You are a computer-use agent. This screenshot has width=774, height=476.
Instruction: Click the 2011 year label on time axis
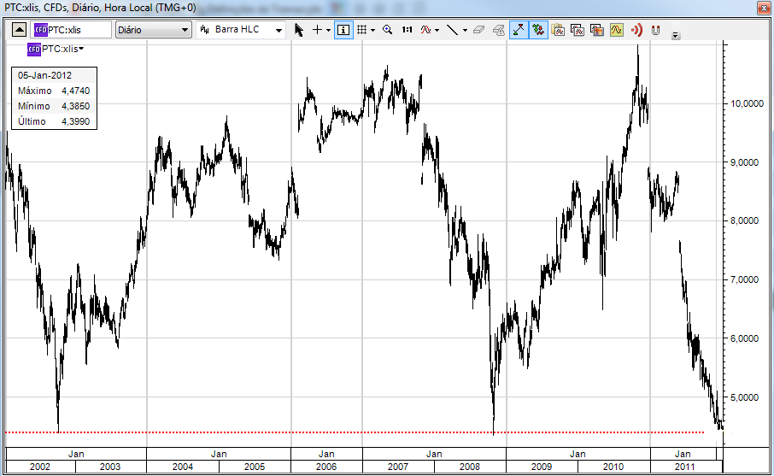684,467
